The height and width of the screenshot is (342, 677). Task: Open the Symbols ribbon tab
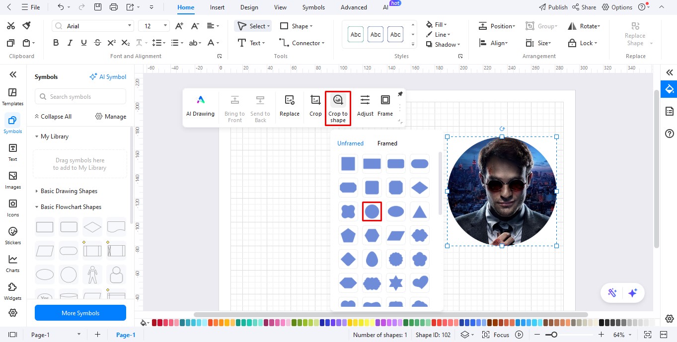[x=313, y=7]
